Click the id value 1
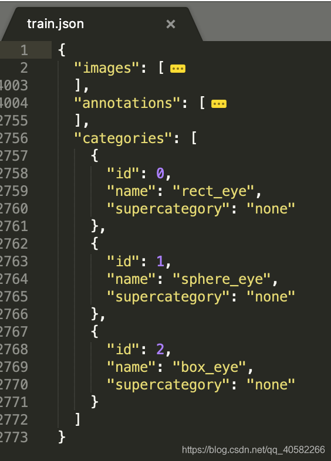Screen dimensions: 331x461 [x=160, y=262]
